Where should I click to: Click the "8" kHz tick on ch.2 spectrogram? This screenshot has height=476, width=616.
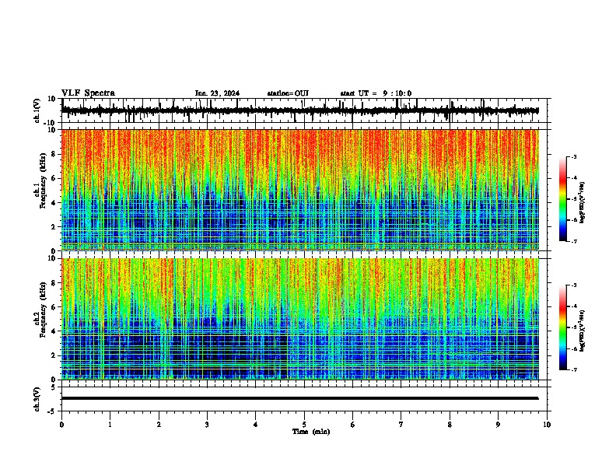(x=54, y=283)
